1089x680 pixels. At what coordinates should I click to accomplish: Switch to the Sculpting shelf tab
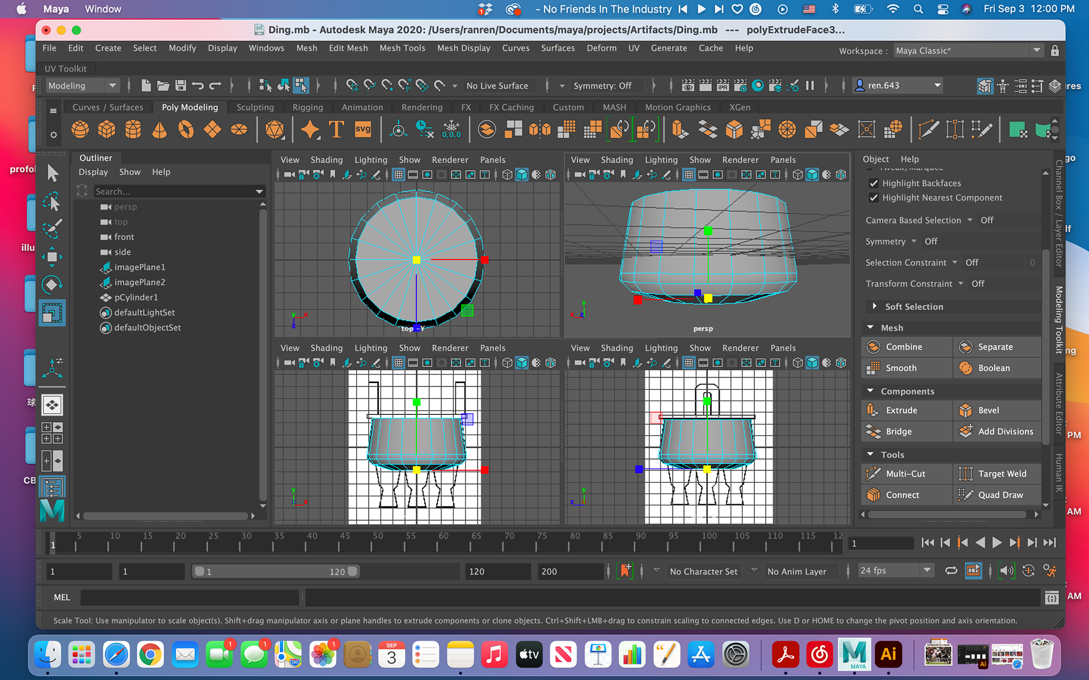pos(255,107)
